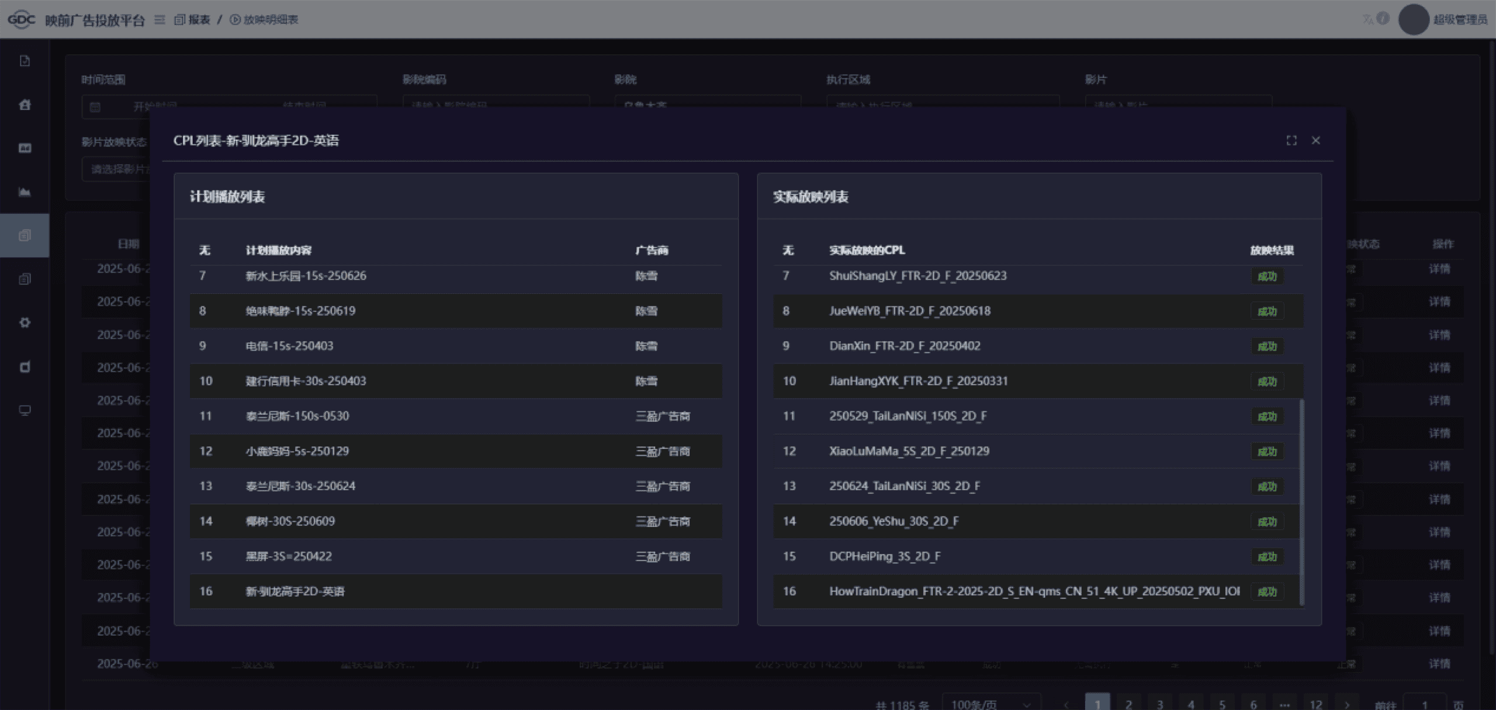Click JueWeiYB_FTR-2D_F_20250618 CPL entry
1496x710 pixels.
point(910,311)
